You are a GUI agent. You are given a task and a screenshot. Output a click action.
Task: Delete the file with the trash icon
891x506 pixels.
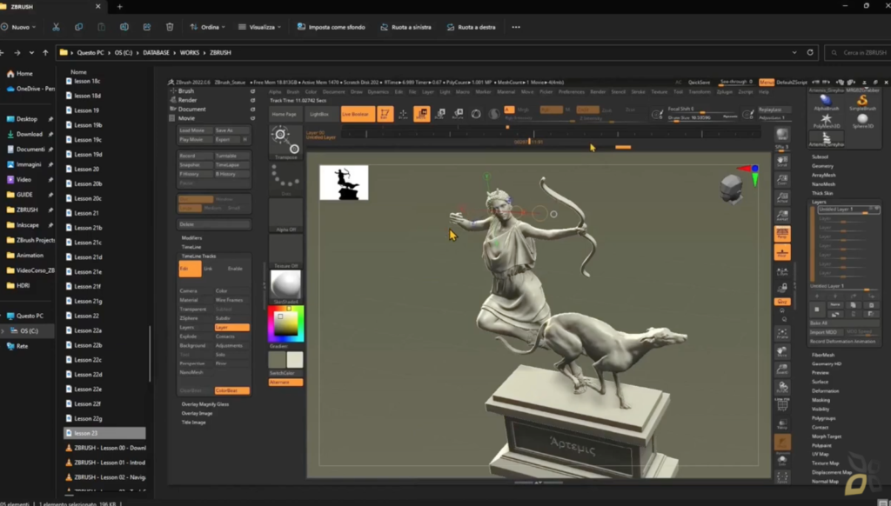tap(170, 27)
